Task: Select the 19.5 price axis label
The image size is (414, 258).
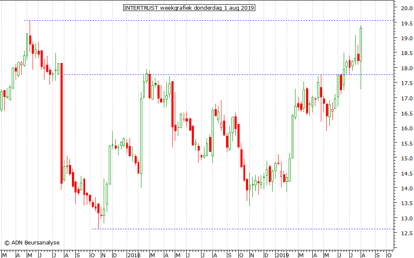Action: 406,24
